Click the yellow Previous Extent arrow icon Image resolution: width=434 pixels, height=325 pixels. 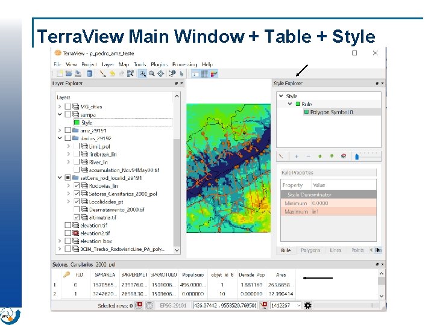coord(112,73)
